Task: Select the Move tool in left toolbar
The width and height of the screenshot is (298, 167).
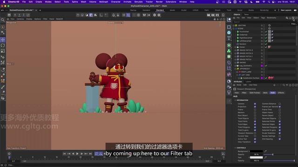Action: coord(3,40)
